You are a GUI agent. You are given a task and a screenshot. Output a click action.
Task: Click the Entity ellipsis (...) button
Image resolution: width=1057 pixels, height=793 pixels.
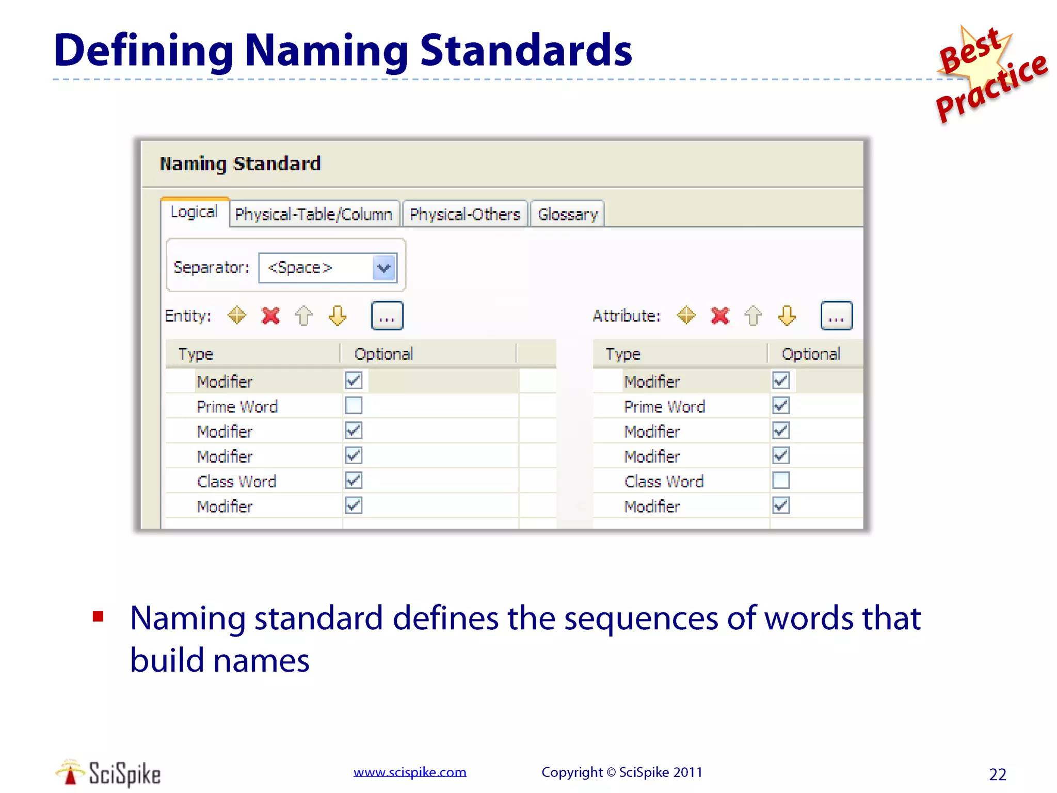[387, 316]
